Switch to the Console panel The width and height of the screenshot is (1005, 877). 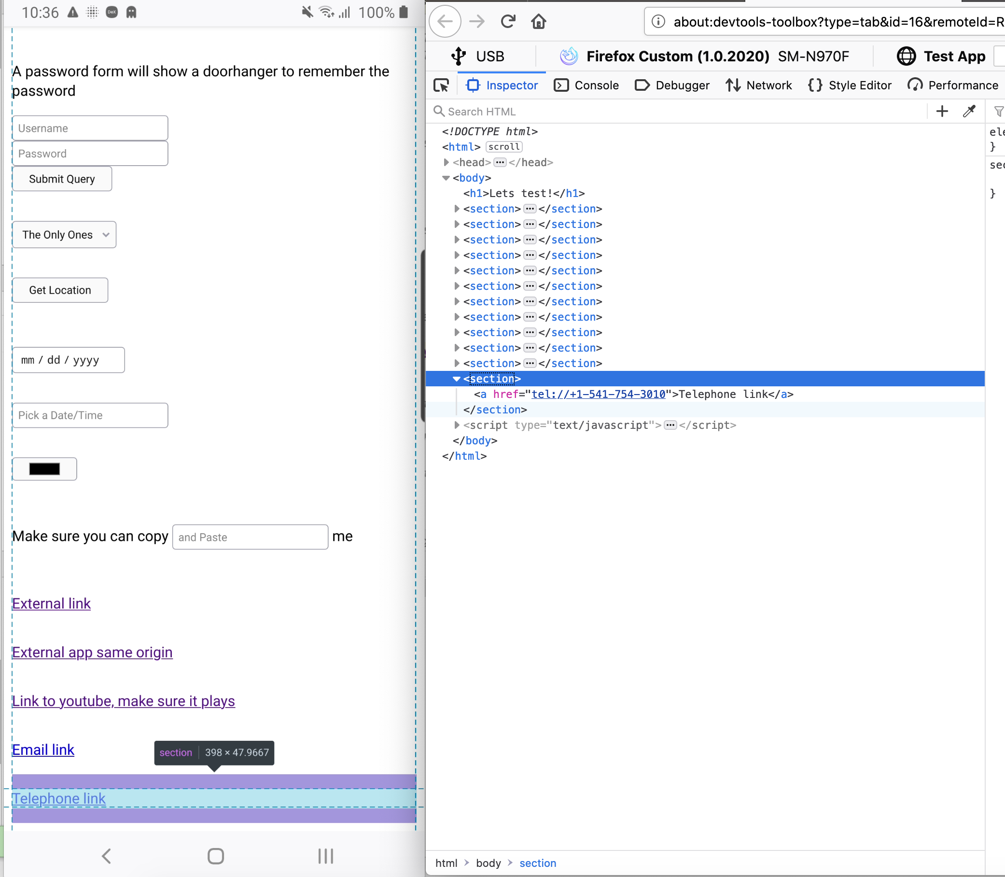(586, 85)
